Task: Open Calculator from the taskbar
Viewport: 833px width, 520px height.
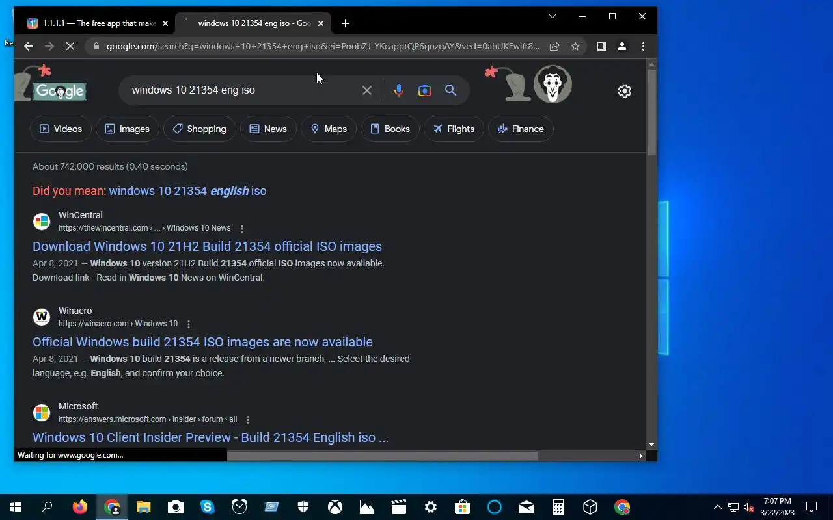Action: [x=558, y=507]
